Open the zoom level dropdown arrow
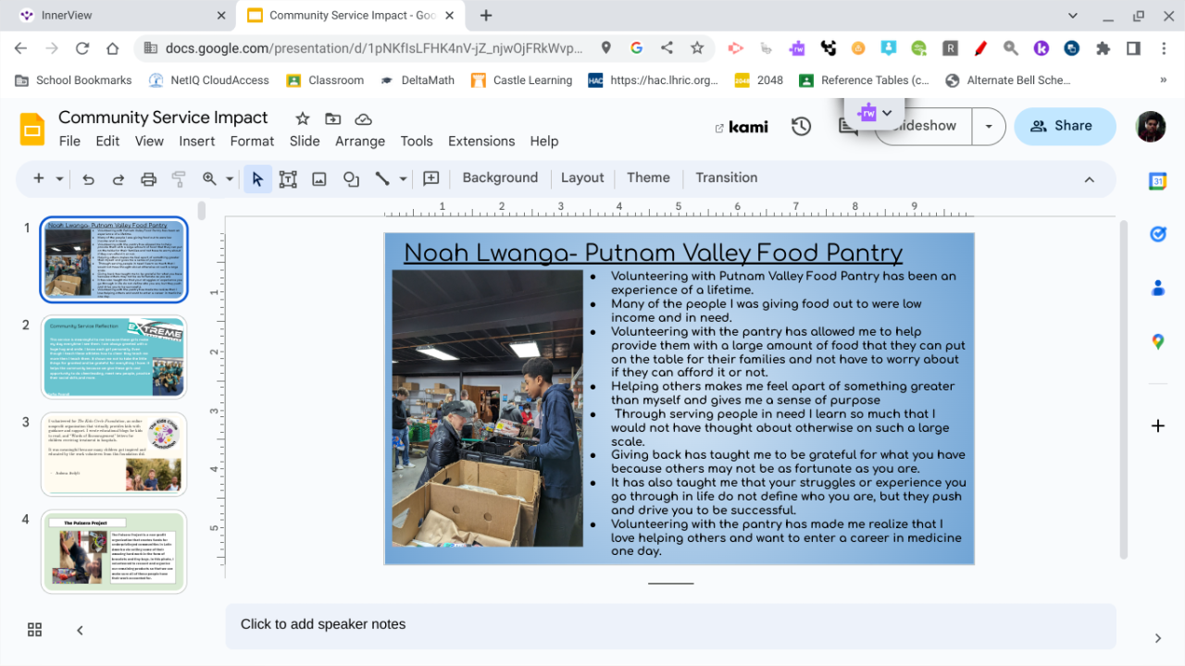The image size is (1185, 666). [230, 179]
